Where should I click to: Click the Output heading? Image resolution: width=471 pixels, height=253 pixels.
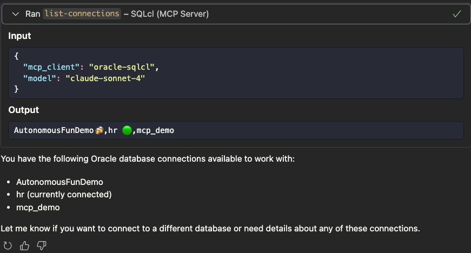click(x=24, y=110)
